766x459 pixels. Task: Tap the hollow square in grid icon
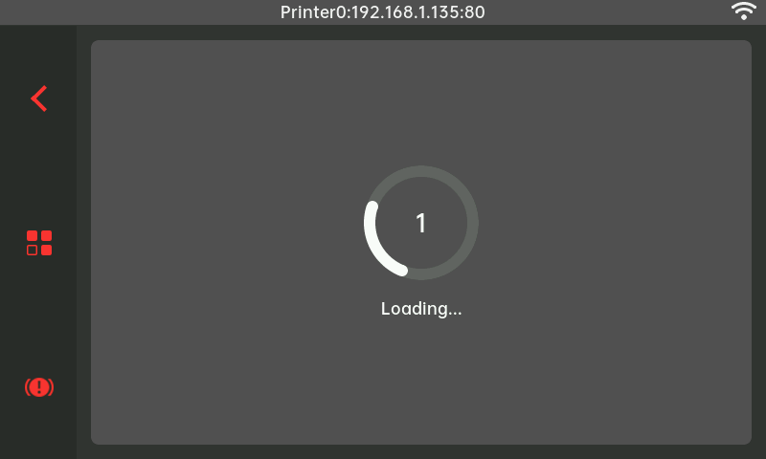pos(33,251)
